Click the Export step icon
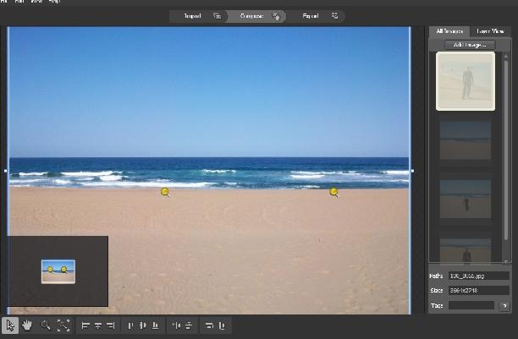 334,16
